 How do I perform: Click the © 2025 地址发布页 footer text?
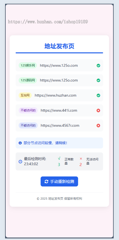point(59,199)
